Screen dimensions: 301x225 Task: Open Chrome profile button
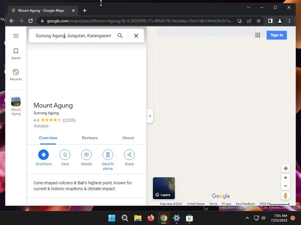(280, 21)
